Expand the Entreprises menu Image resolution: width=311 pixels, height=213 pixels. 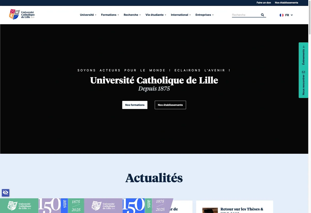coord(204,15)
